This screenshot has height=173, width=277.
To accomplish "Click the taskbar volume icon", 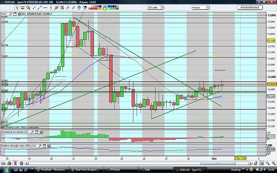I will [x=265, y=169].
